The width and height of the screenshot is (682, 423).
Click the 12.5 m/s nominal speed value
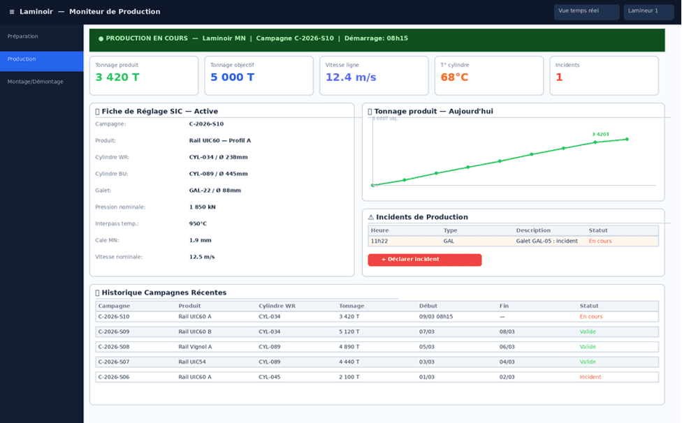click(x=202, y=257)
